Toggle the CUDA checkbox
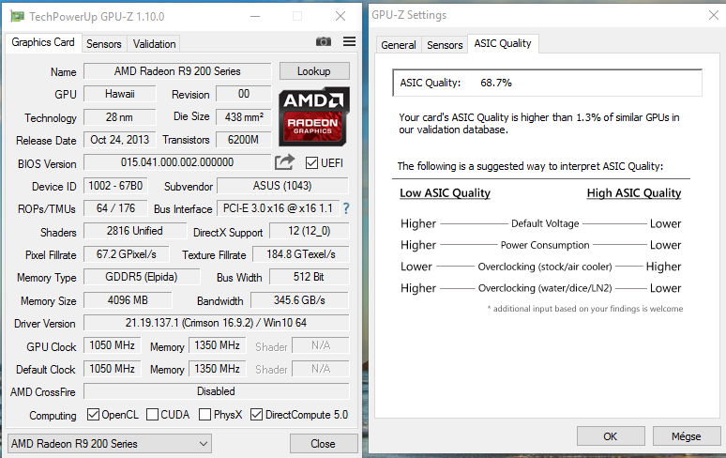 point(152,415)
